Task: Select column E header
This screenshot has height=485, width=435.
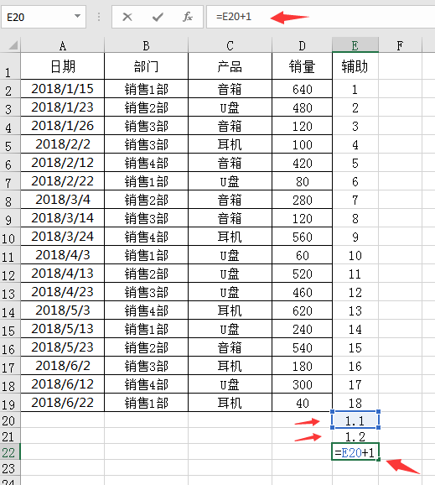Action: pos(355,45)
